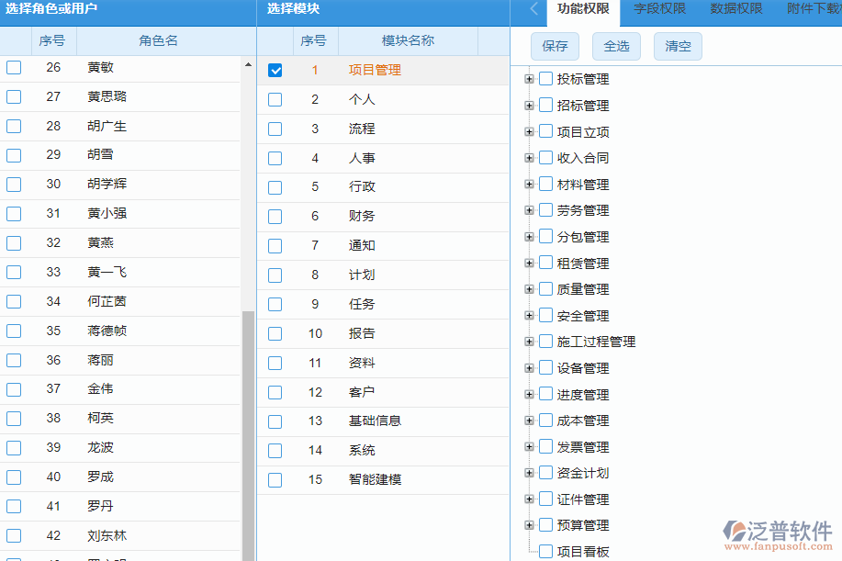This screenshot has height=561, width=842.
Task: Open the 数据权限 tab
Action: (x=735, y=9)
